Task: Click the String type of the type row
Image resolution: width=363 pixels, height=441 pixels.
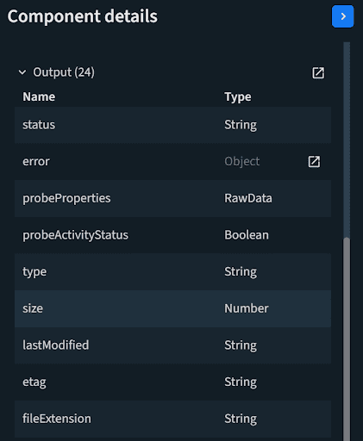Action: [241, 272]
